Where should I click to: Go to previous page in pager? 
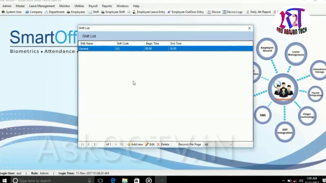(88, 144)
